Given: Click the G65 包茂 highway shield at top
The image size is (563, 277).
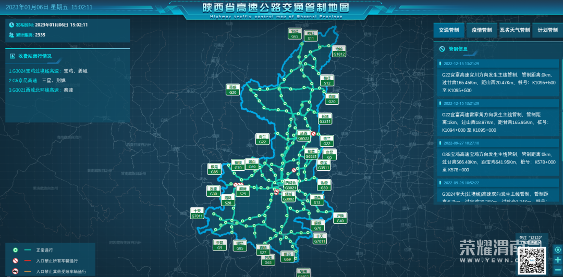Looking at the screenshot, I should pos(295,34).
